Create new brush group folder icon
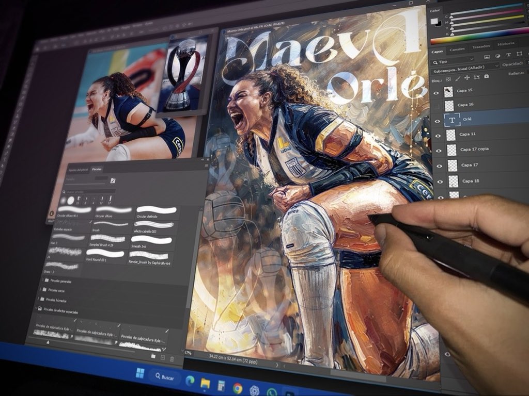Image resolution: width=529 pixels, height=396 pixels. pos(153,356)
